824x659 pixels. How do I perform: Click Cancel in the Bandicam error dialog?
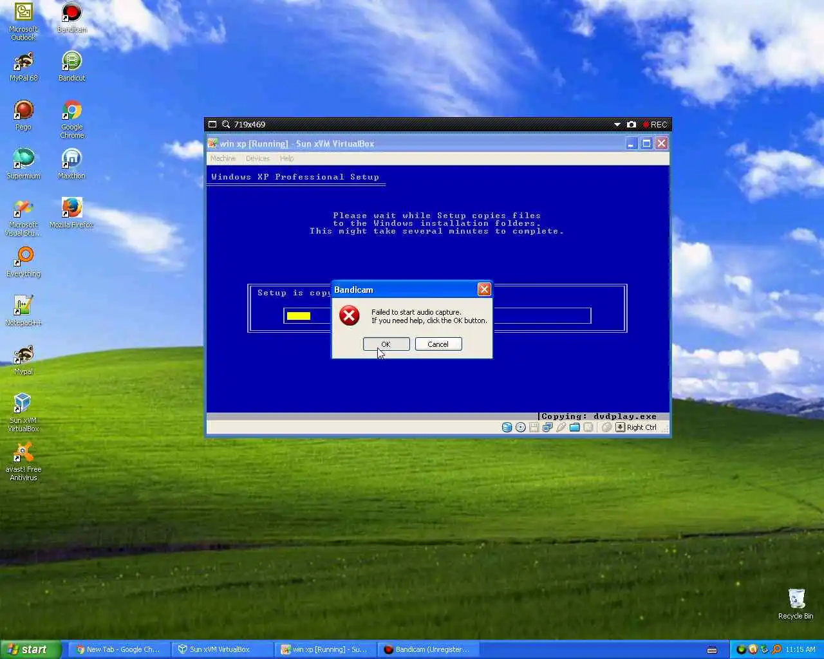coord(438,344)
